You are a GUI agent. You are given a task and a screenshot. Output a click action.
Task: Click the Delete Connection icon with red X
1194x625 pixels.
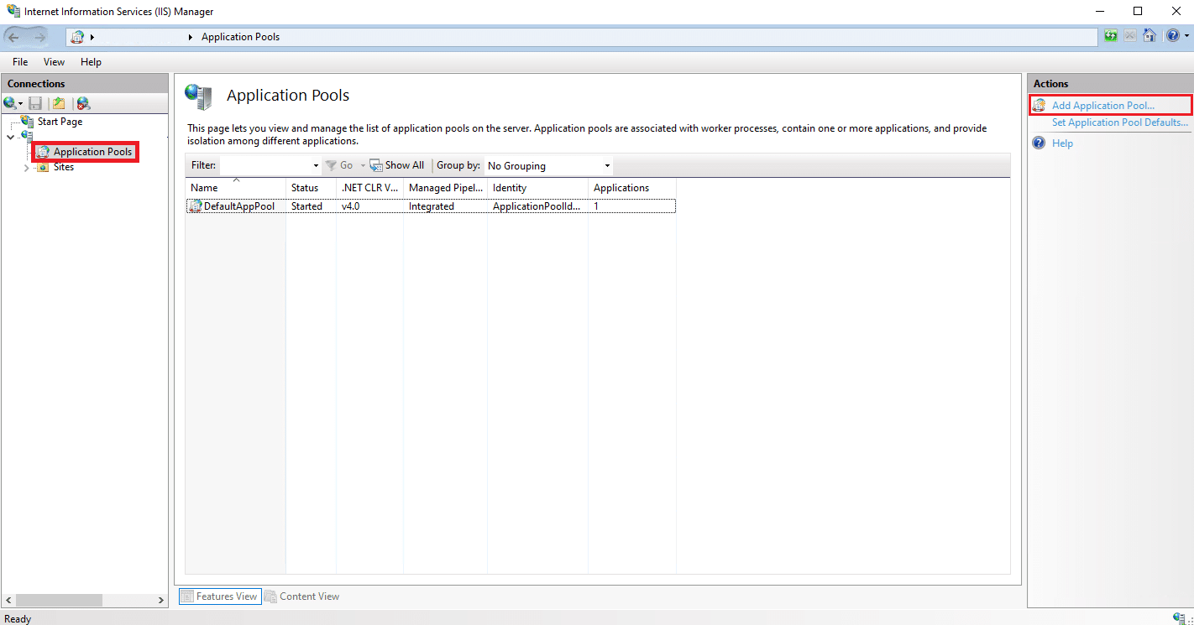coord(82,103)
